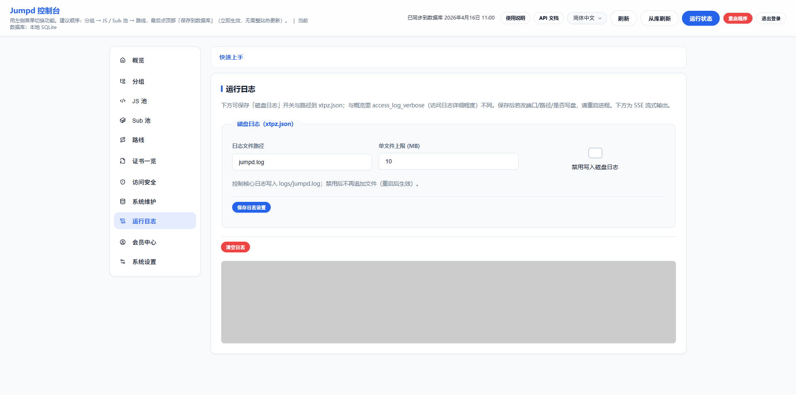Screen dimensions: 796x395
Task: Open the 简体中文 language dropdown
Action: coord(587,18)
